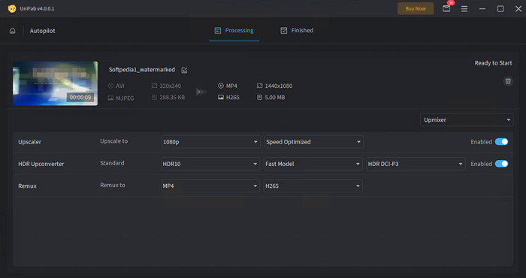Open the mail notifications icon
Image resolution: width=526 pixels, height=278 pixels.
(446, 9)
